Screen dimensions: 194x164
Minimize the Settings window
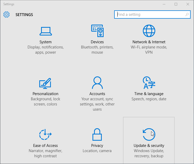click(164, 4)
